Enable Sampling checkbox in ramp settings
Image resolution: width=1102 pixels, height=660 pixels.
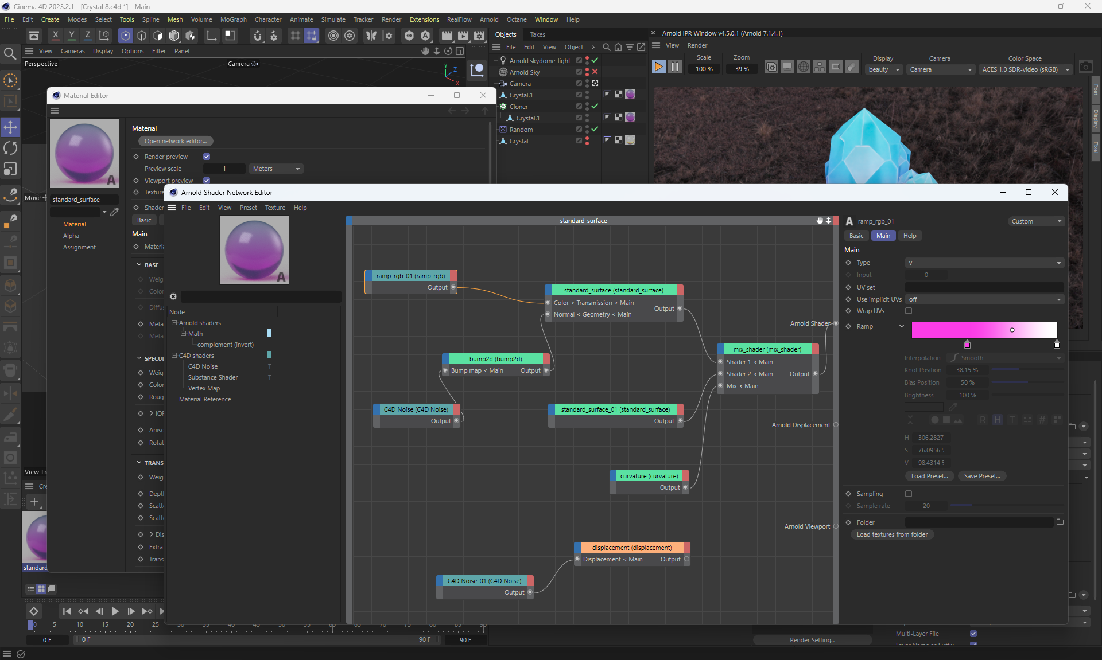tap(909, 494)
